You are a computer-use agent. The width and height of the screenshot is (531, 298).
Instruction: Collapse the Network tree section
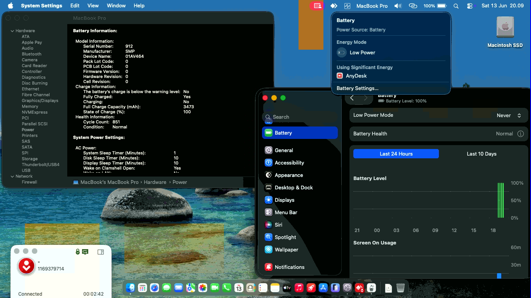point(12,176)
